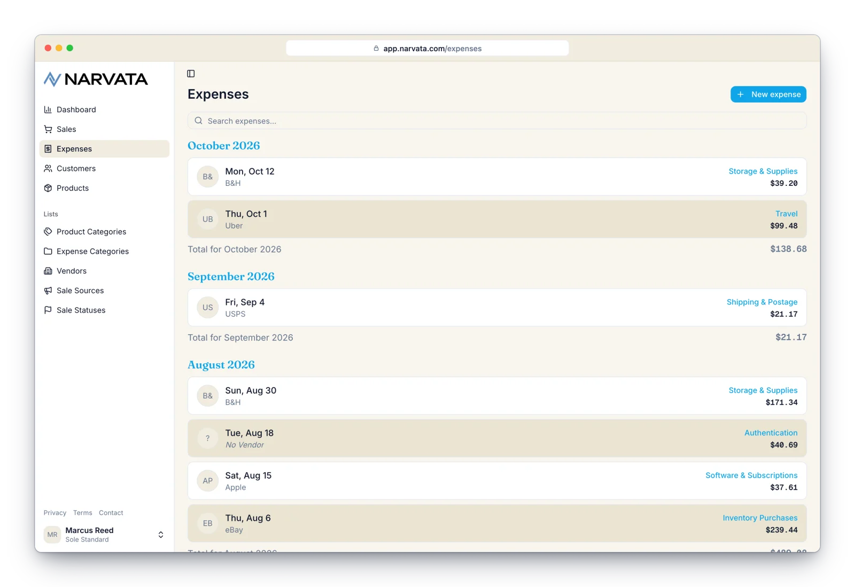Go to the Sales section
Viewport: 855px width, 587px height.
tap(104, 129)
